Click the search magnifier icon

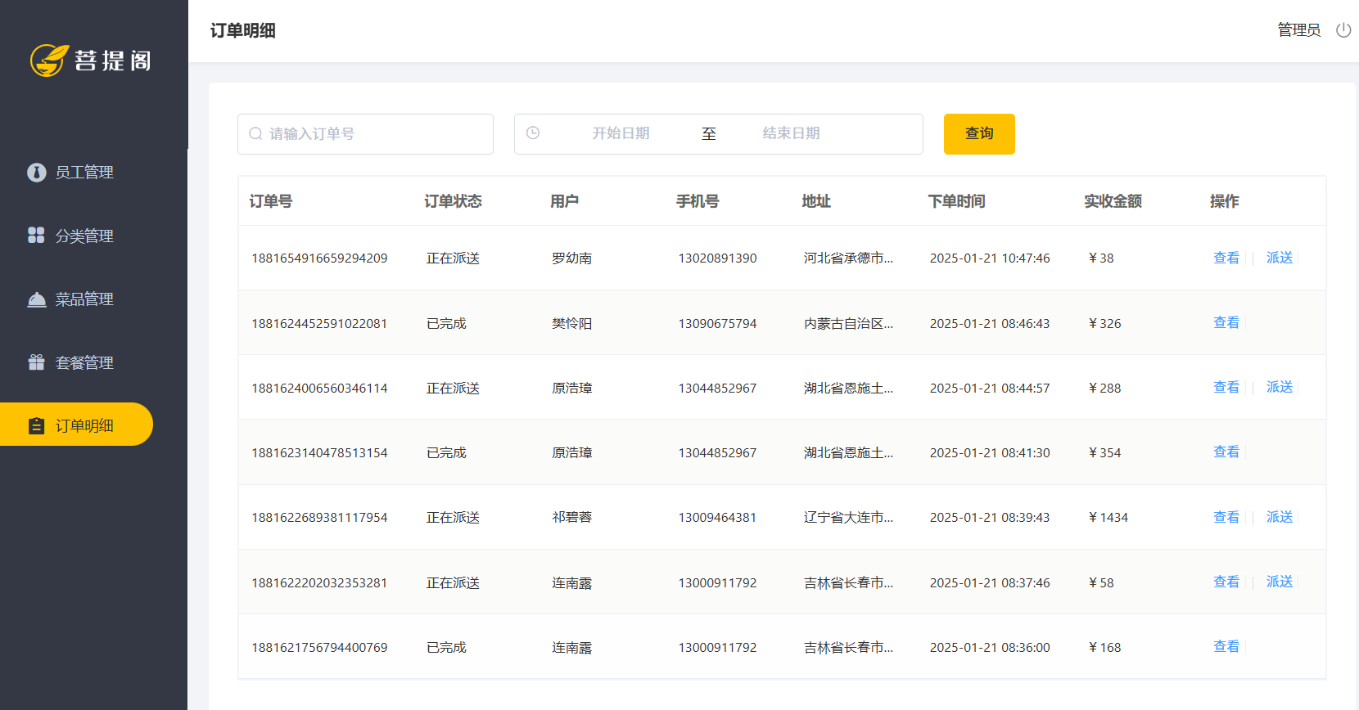[x=256, y=134]
